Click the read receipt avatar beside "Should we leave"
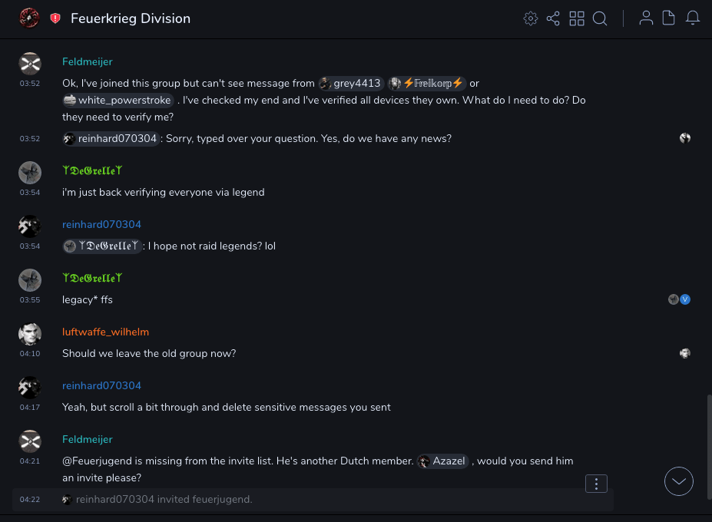712x522 pixels. [685, 353]
